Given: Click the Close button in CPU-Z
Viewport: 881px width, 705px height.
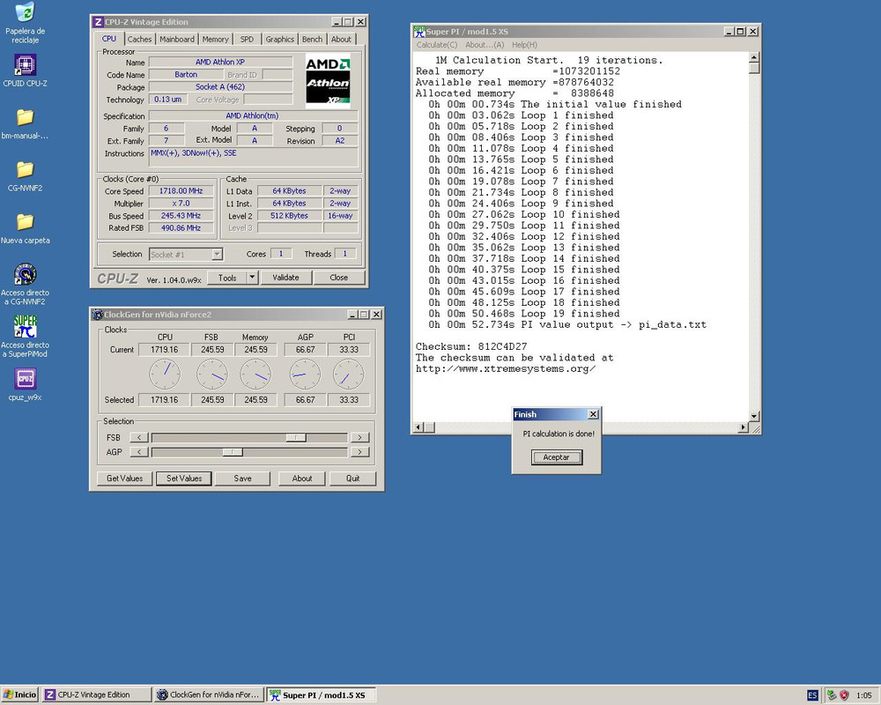Looking at the screenshot, I should pos(339,278).
